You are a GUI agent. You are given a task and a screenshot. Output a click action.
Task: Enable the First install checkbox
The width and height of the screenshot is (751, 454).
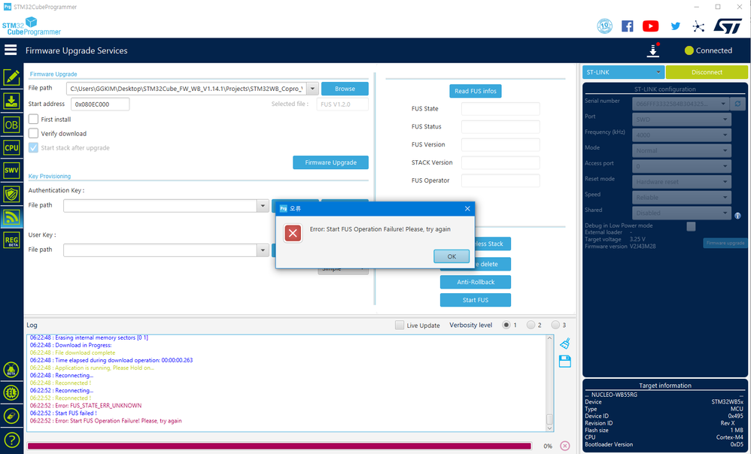point(34,119)
